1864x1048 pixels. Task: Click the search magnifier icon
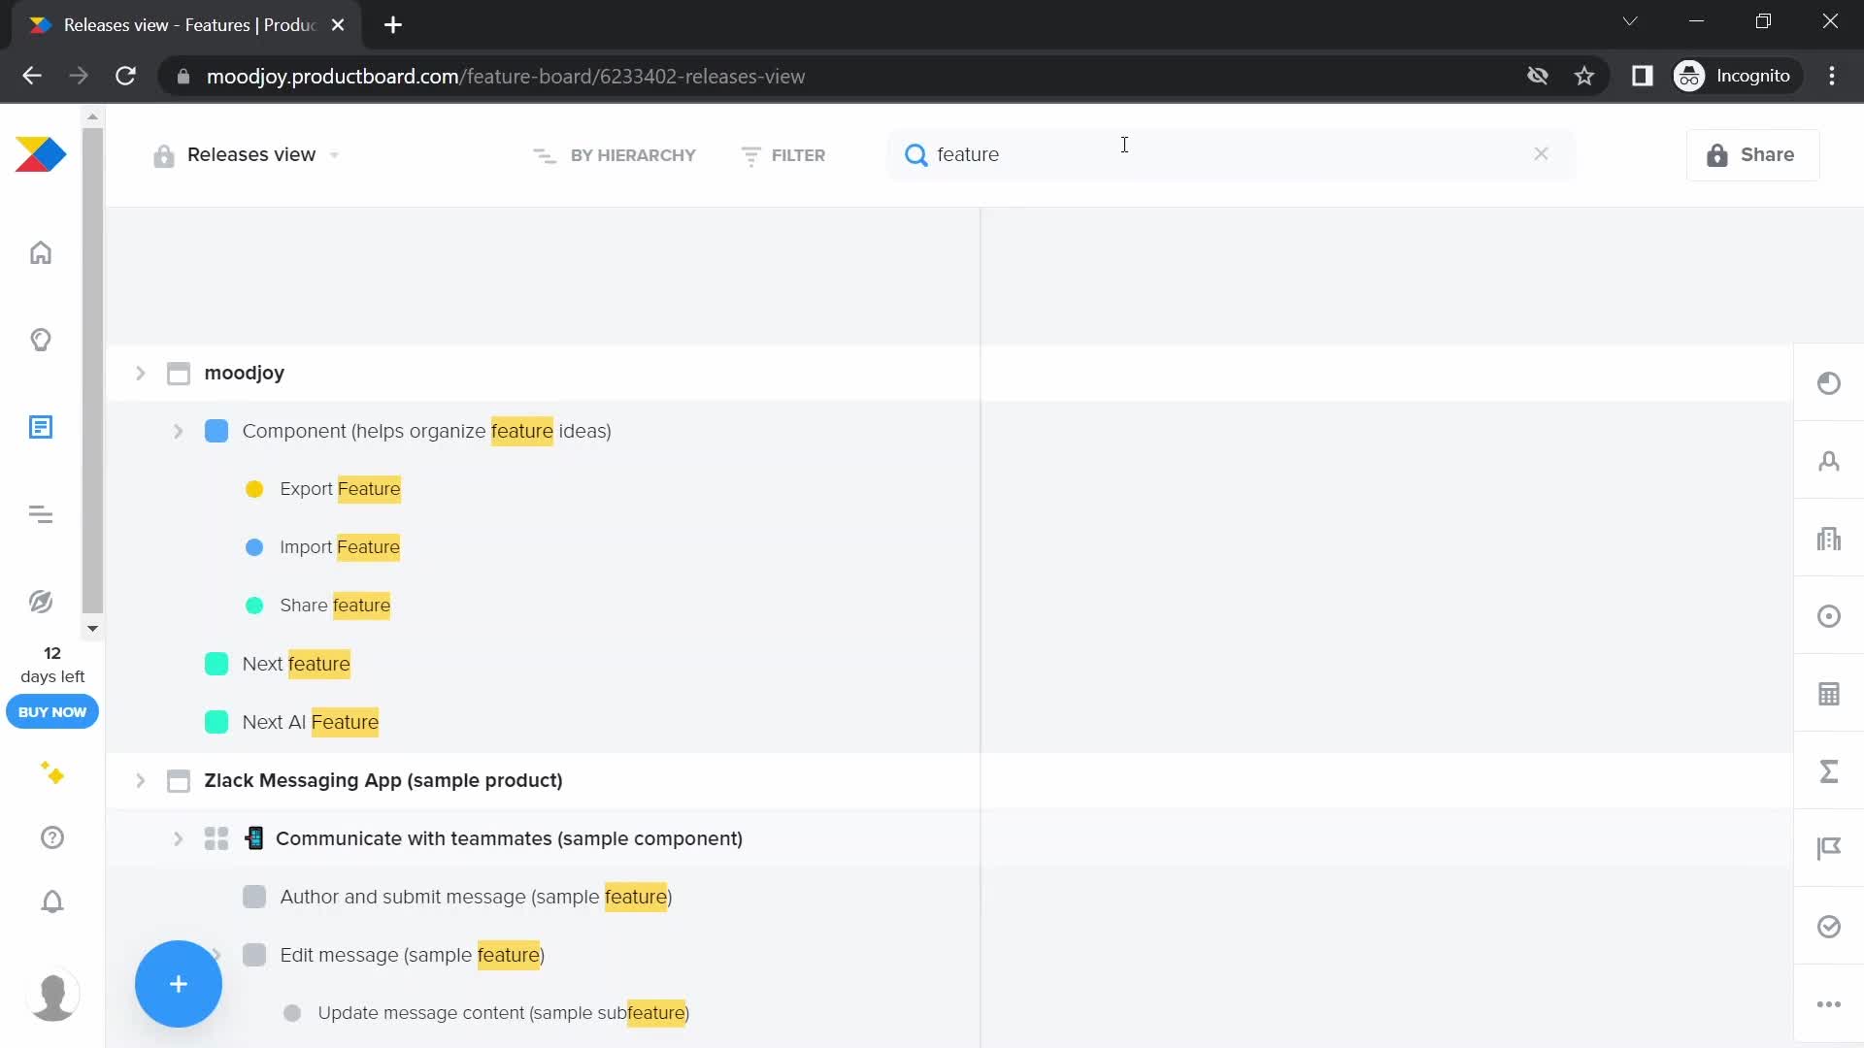point(915,154)
